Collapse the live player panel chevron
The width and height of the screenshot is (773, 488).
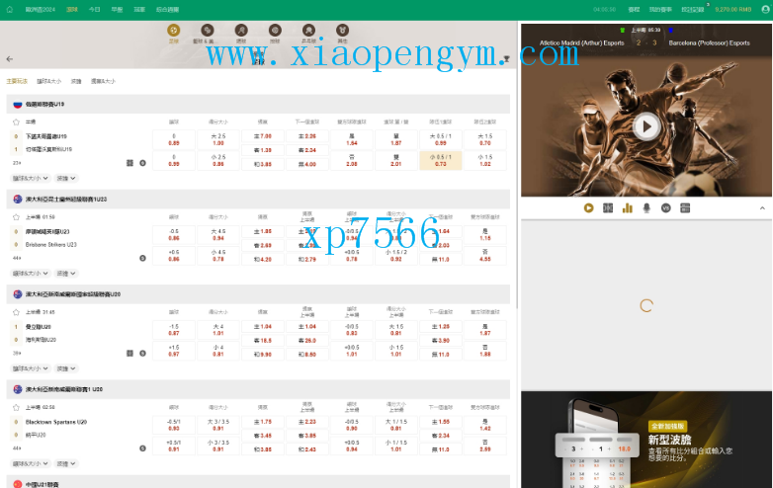click(x=762, y=208)
